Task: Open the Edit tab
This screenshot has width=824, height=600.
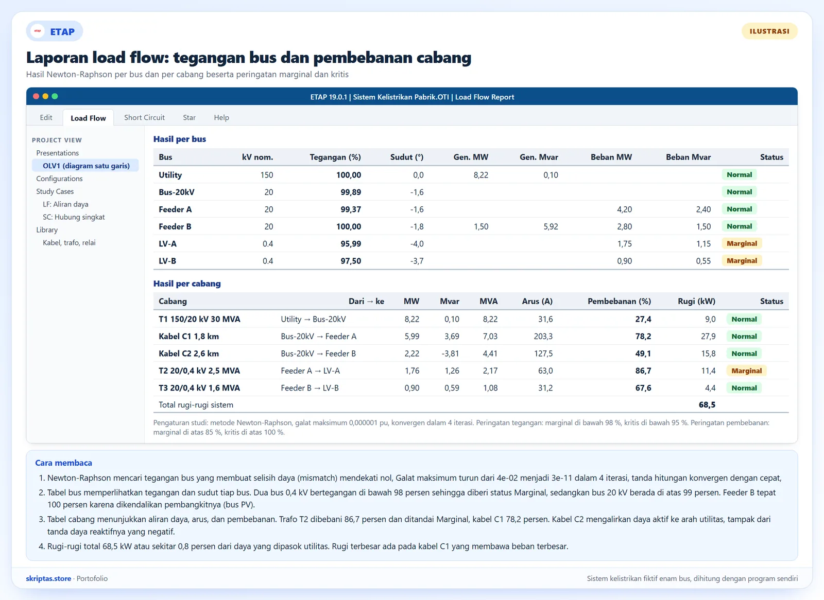Action: click(46, 117)
